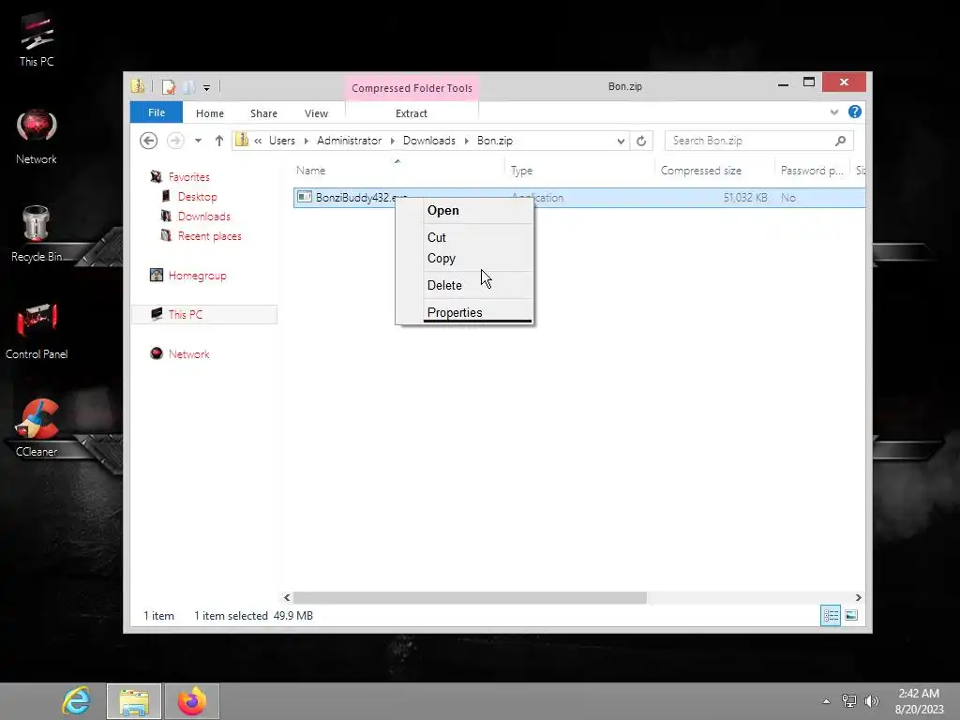Go back with the Back arrow

coord(148,141)
